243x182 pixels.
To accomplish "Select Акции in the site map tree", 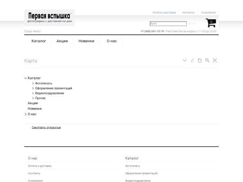I will click(33, 103).
